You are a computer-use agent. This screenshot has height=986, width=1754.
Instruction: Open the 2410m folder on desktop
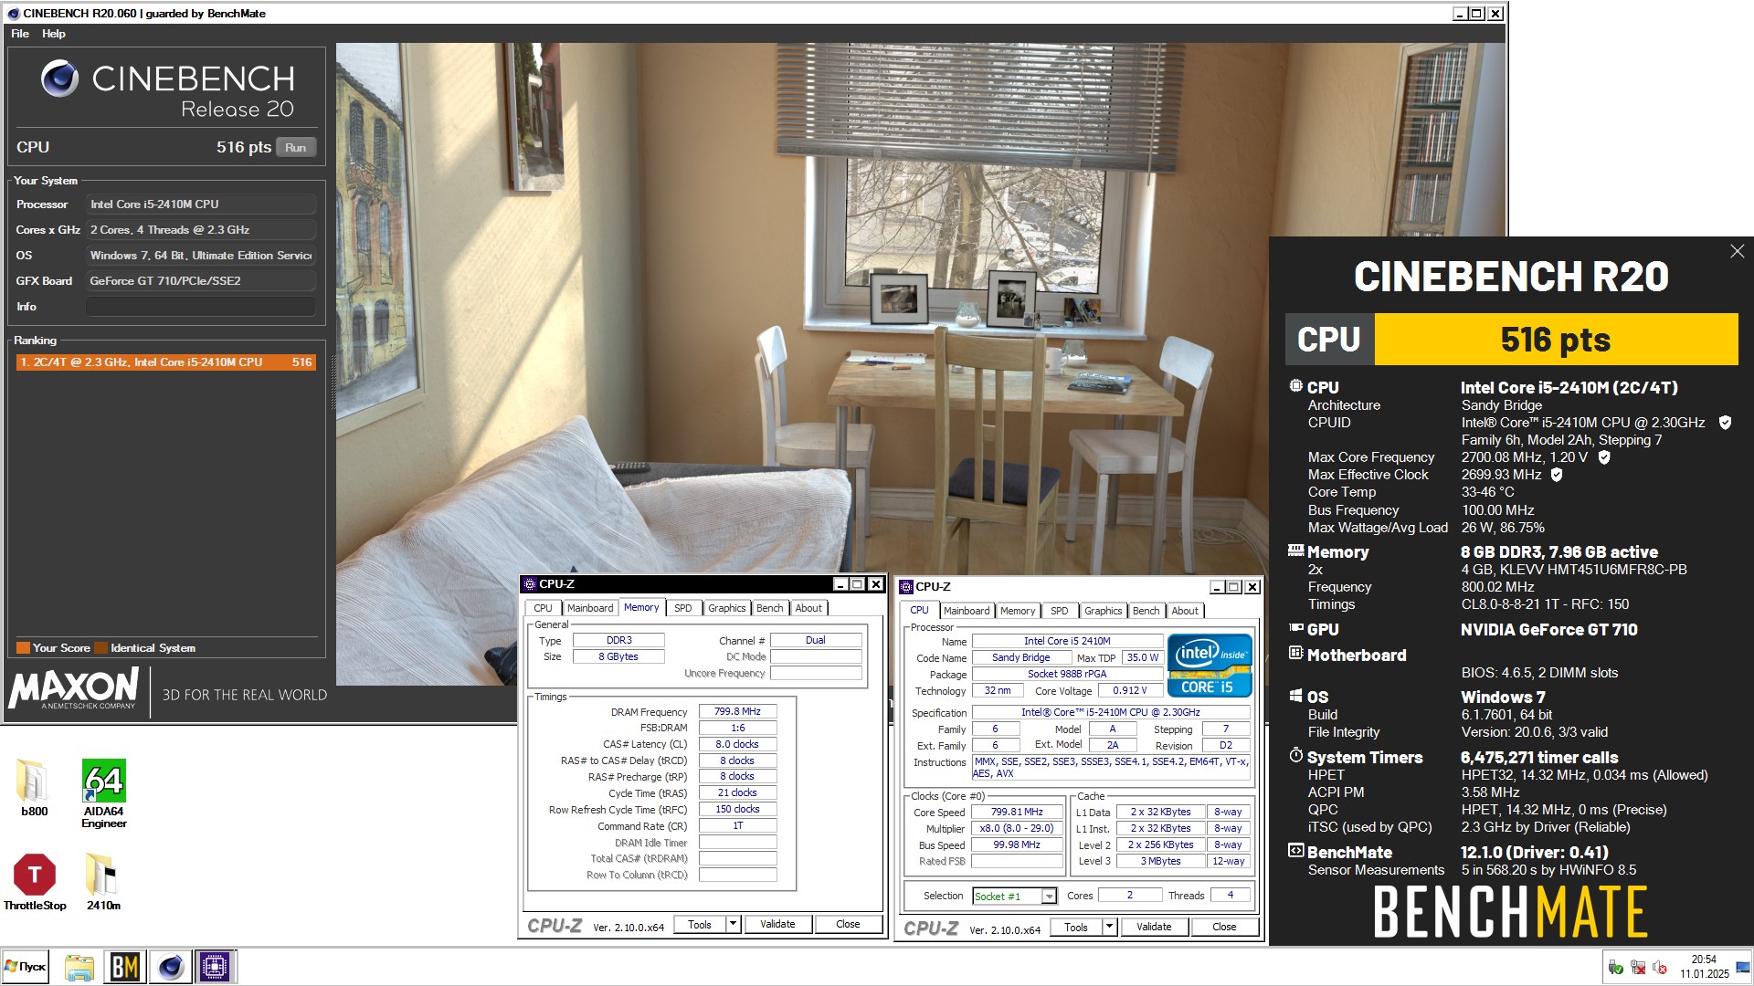tap(103, 882)
